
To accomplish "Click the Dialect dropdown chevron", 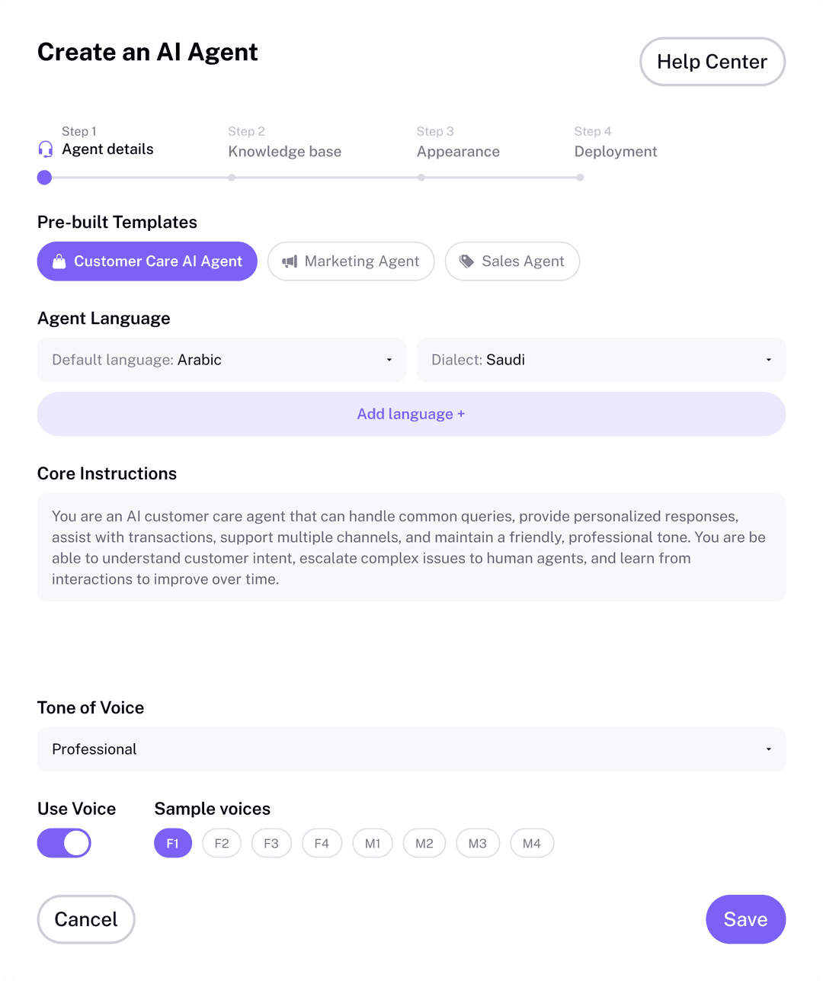I will 767,360.
